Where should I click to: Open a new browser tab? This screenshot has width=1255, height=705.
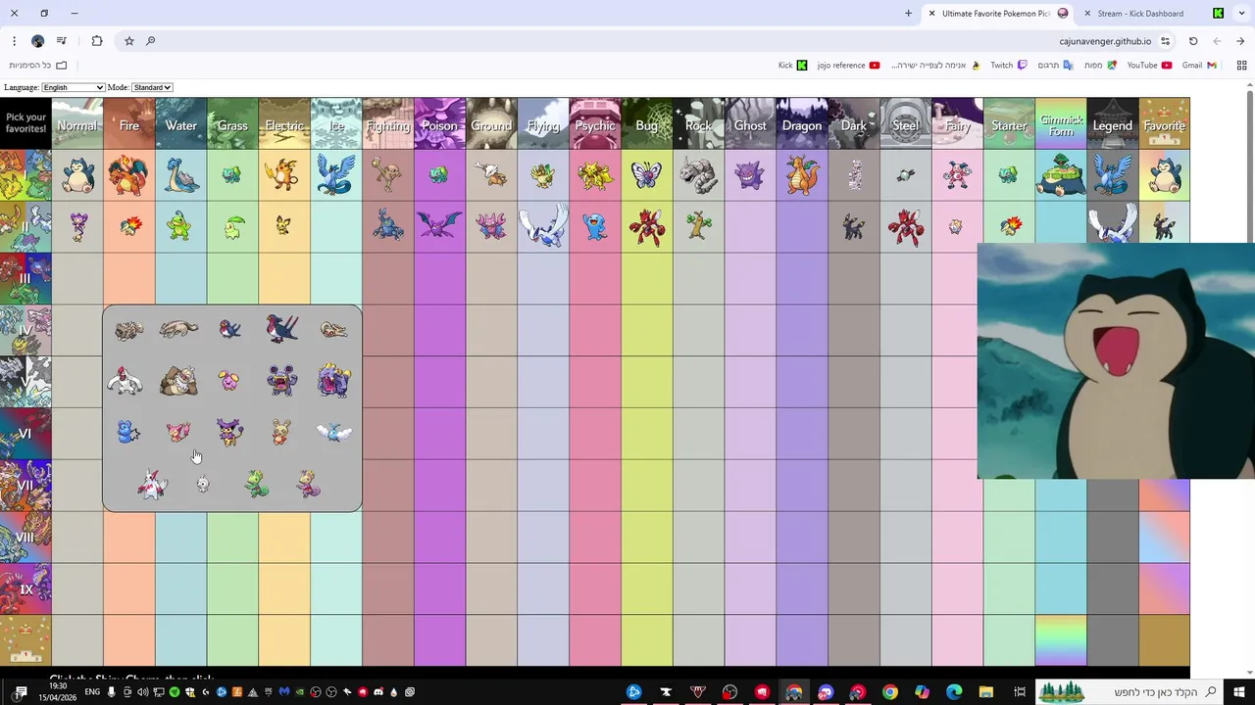click(908, 14)
